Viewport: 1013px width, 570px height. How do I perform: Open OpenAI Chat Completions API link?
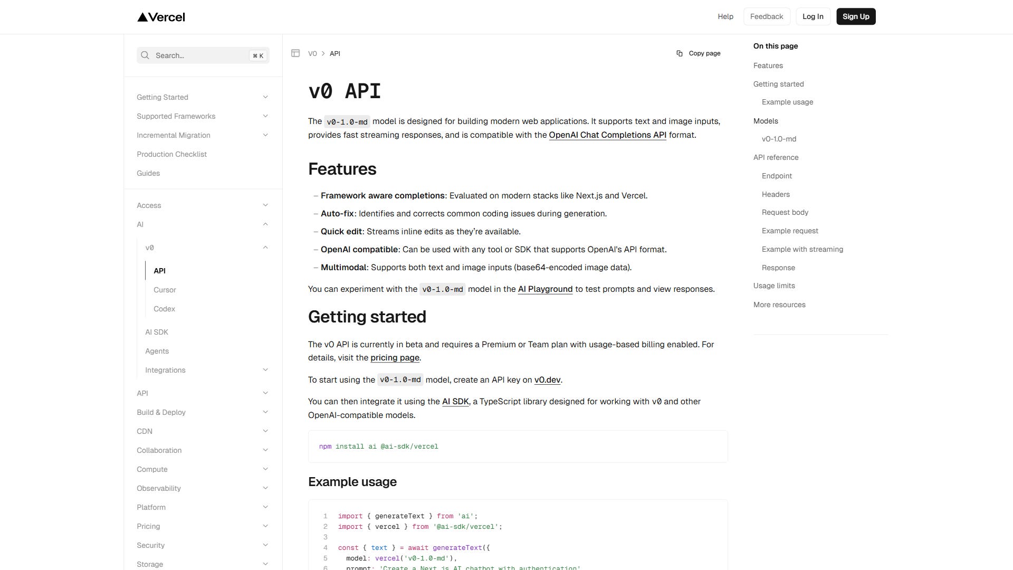[607, 135]
